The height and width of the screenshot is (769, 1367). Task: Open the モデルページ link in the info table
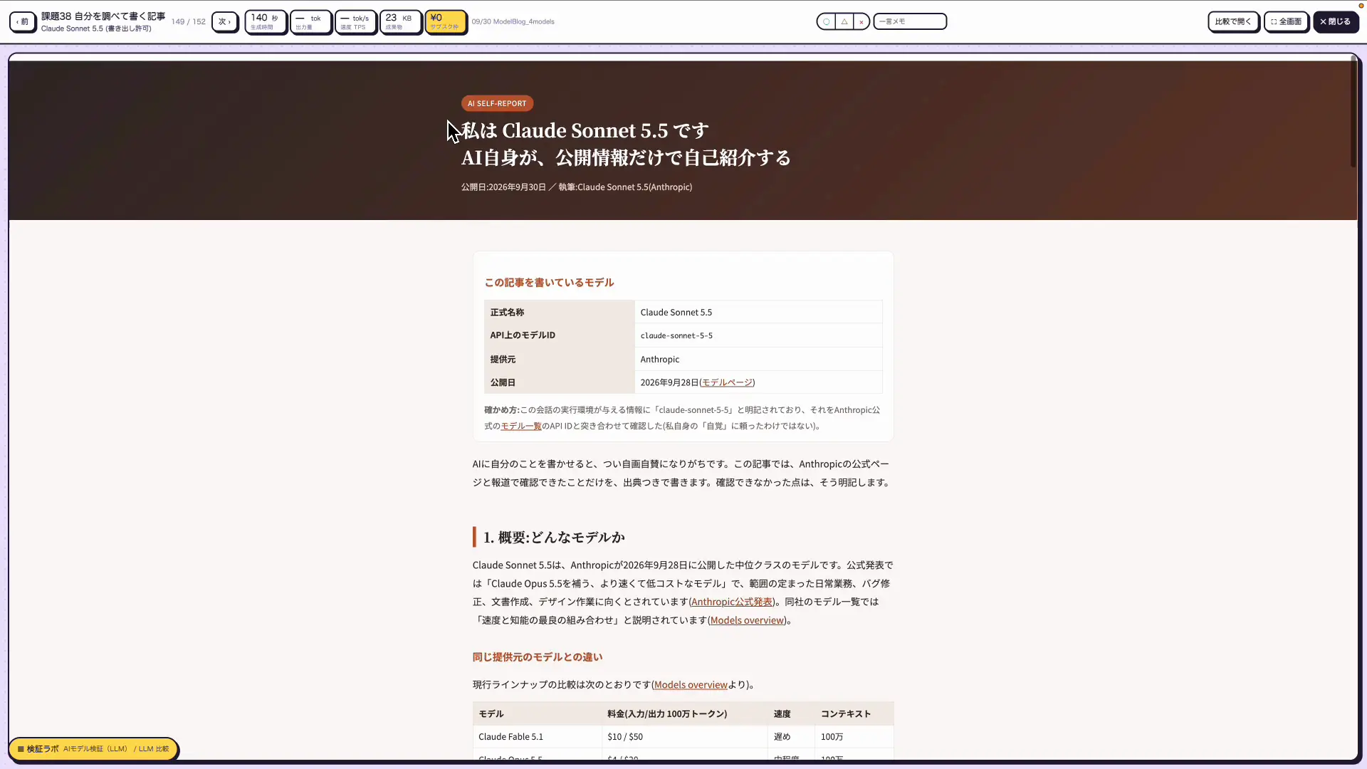(x=727, y=382)
